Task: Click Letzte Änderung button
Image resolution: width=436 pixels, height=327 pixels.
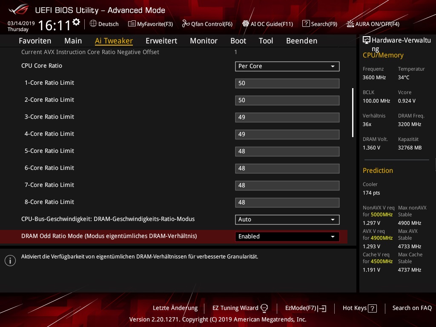Action: pos(175,308)
